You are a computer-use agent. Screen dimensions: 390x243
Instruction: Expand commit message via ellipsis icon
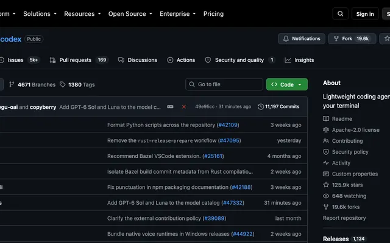[x=170, y=107]
